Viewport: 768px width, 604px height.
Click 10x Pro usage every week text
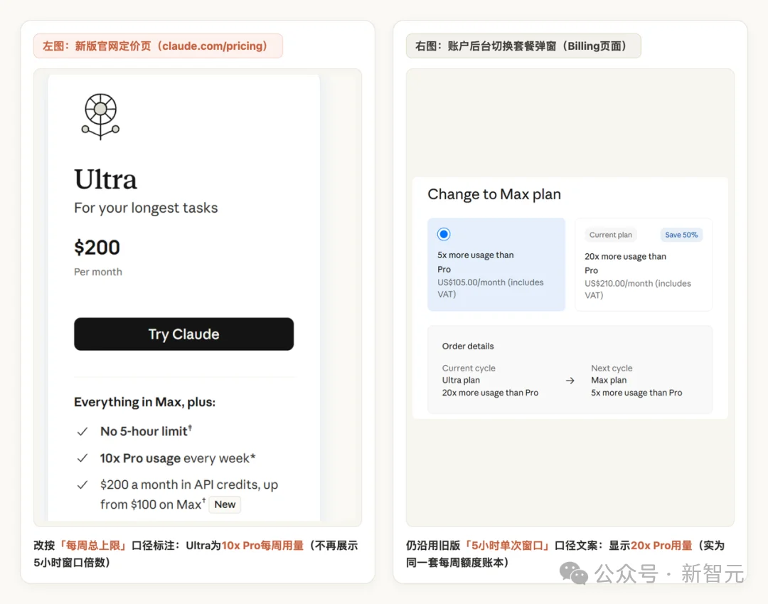coord(178,458)
